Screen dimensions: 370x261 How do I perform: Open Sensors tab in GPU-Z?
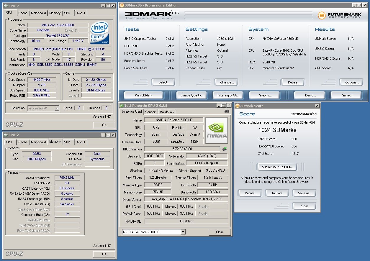pyautogui.click(x=151, y=112)
